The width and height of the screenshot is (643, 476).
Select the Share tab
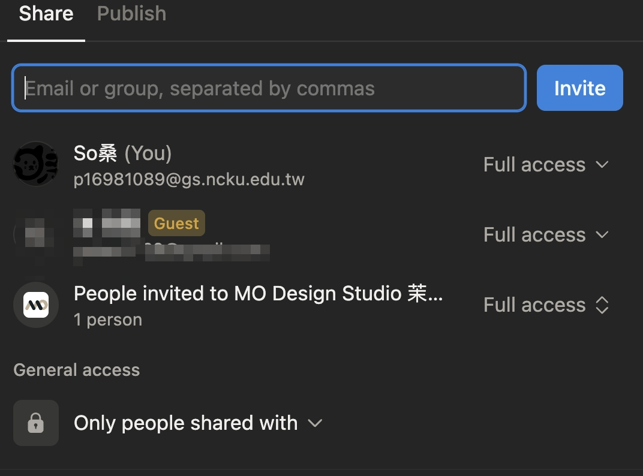click(46, 13)
